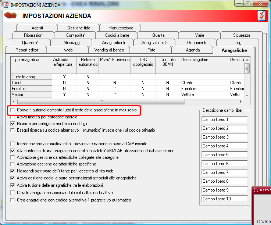Switch to the Riparazioni tab
271x225 pixels.
[33, 35]
